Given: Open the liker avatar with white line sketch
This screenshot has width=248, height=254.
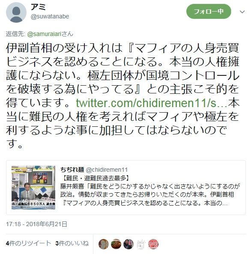Looking at the screenshot, I should point(141,244).
